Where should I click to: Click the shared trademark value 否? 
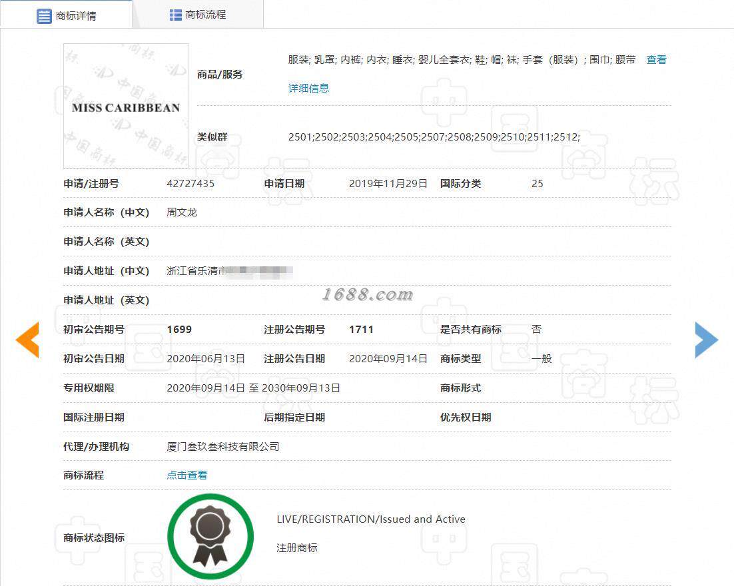(536, 330)
